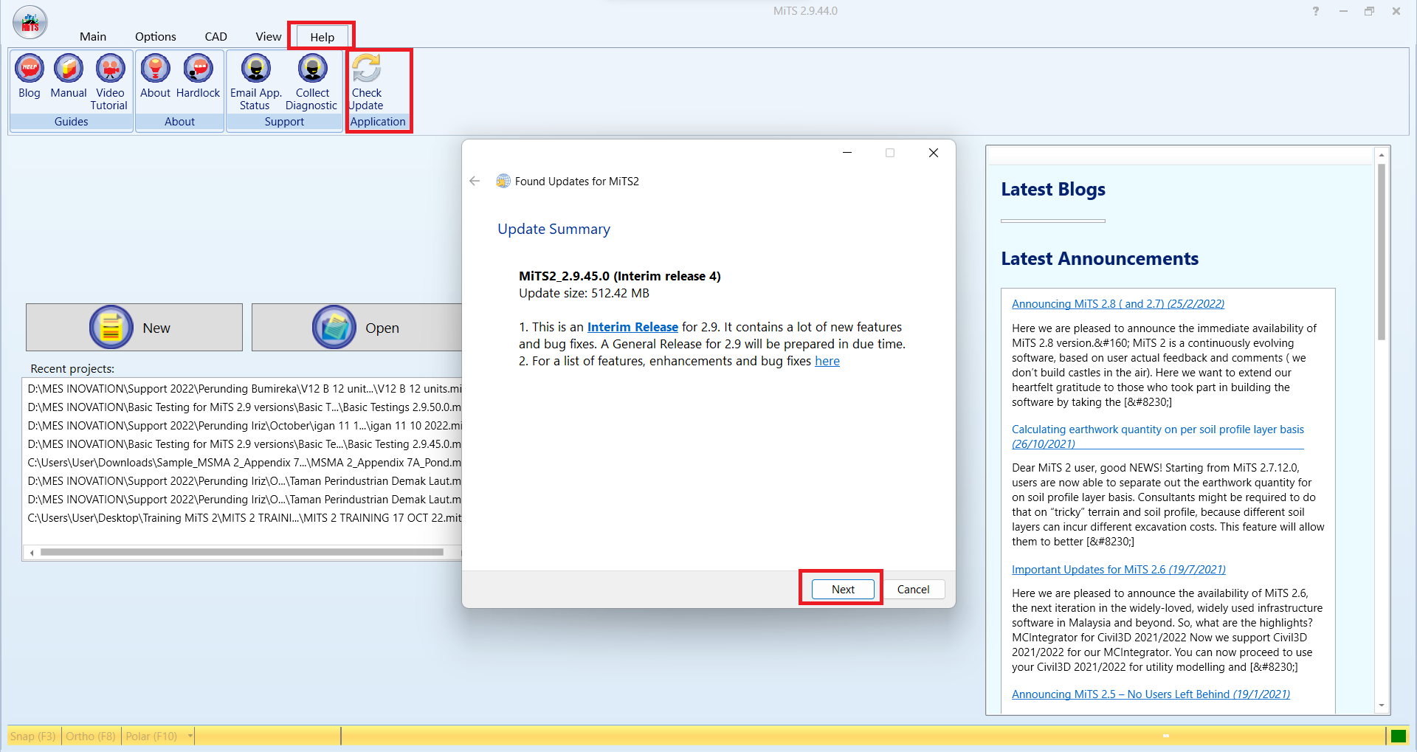
Task: Click the help question mark icon
Action: tap(1316, 11)
